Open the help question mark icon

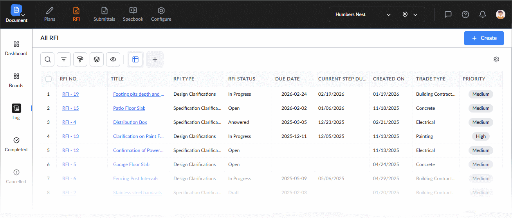point(465,14)
